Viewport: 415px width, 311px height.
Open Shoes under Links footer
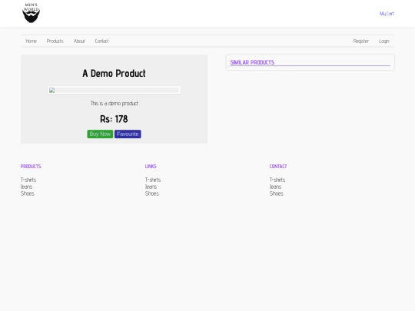[x=152, y=194]
